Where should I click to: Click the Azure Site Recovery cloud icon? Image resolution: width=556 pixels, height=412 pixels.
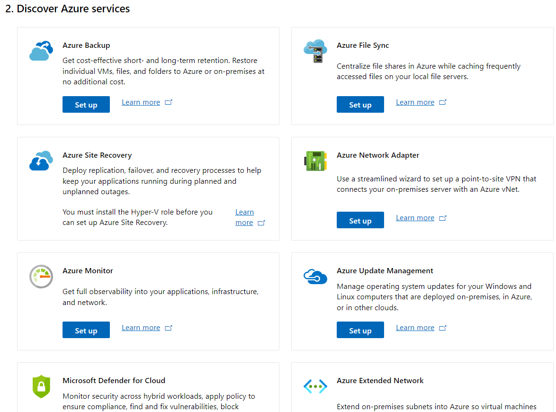pos(41,161)
